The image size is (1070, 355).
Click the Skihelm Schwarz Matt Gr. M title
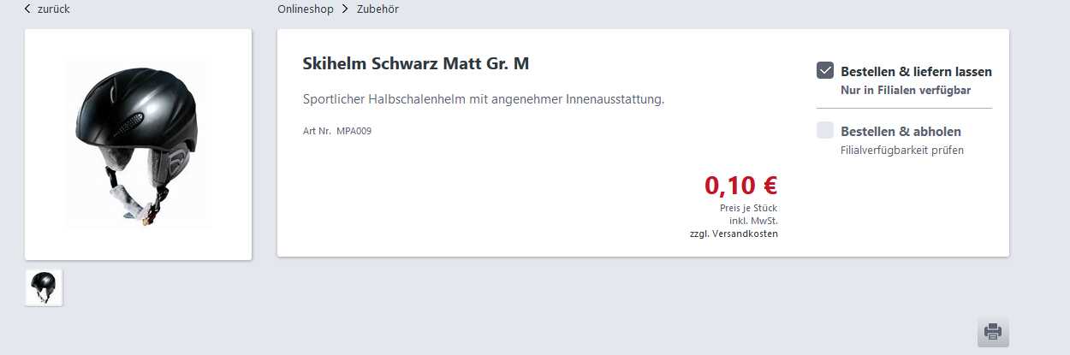click(416, 64)
